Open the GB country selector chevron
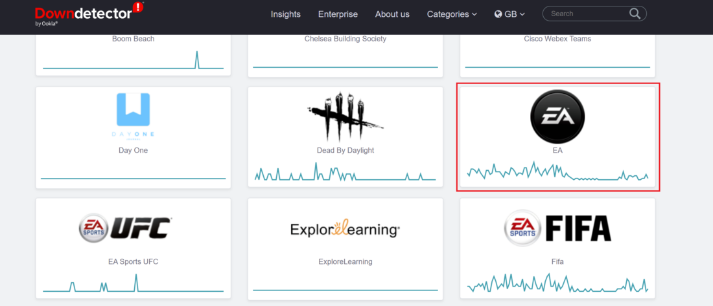 tap(522, 14)
